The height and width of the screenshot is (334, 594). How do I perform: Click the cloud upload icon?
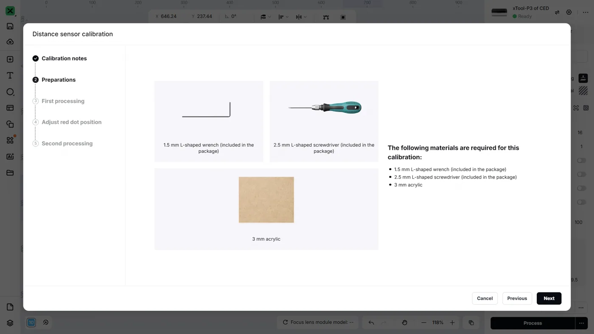10,42
